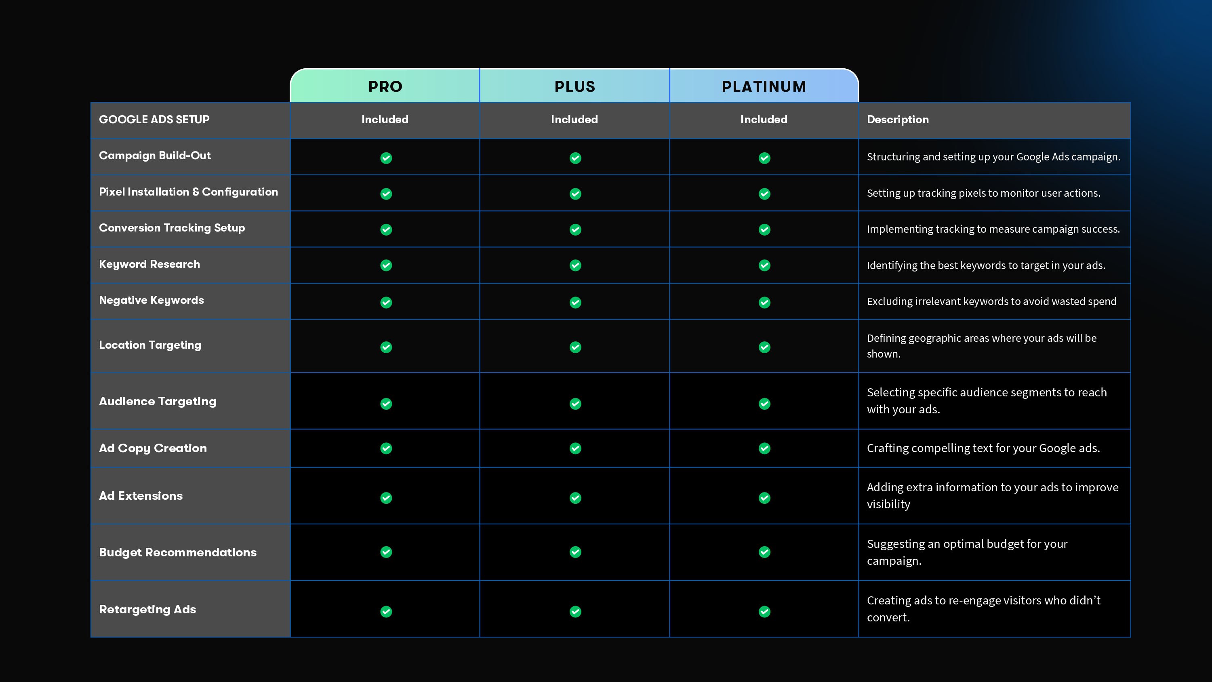Select the PLUS plan header

[x=574, y=86]
